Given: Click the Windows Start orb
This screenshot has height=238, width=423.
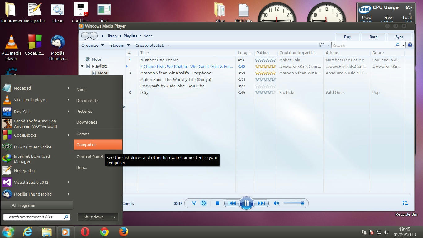Looking at the screenshot, I should [8, 232].
